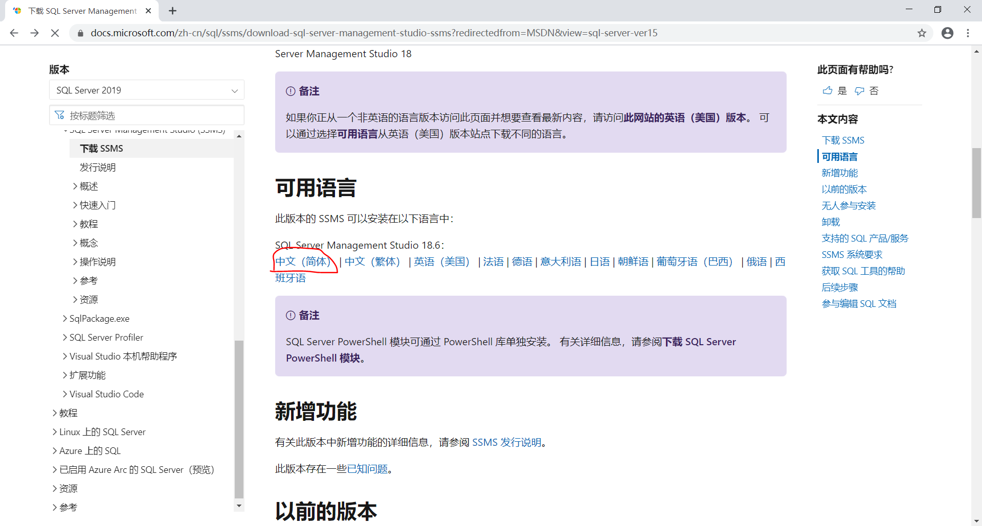982x526 pixels.
Task: Click the filter icon in the 按标题筛选 box
Action: [59, 115]
